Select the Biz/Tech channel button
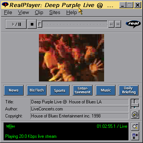 pyautogui.click(x=37, y=90)
